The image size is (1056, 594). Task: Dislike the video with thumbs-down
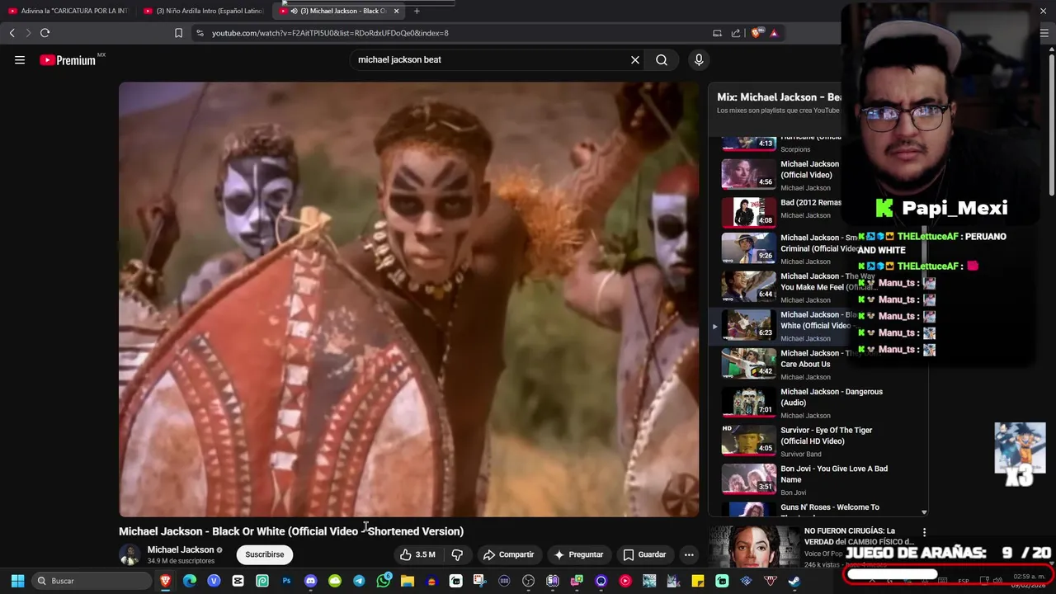pos(457,554)
